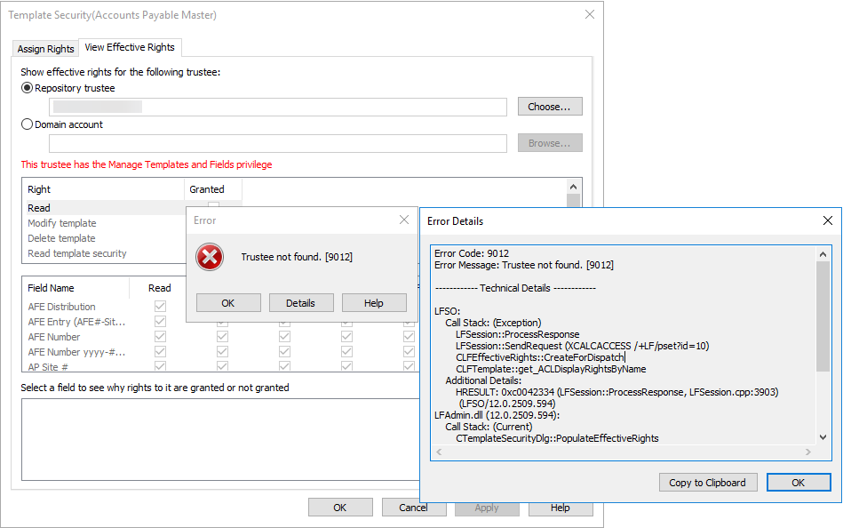This screenshot has height=528, width=843.
Task: Select the Repository trustee radio button
Action: coord(27,88)
